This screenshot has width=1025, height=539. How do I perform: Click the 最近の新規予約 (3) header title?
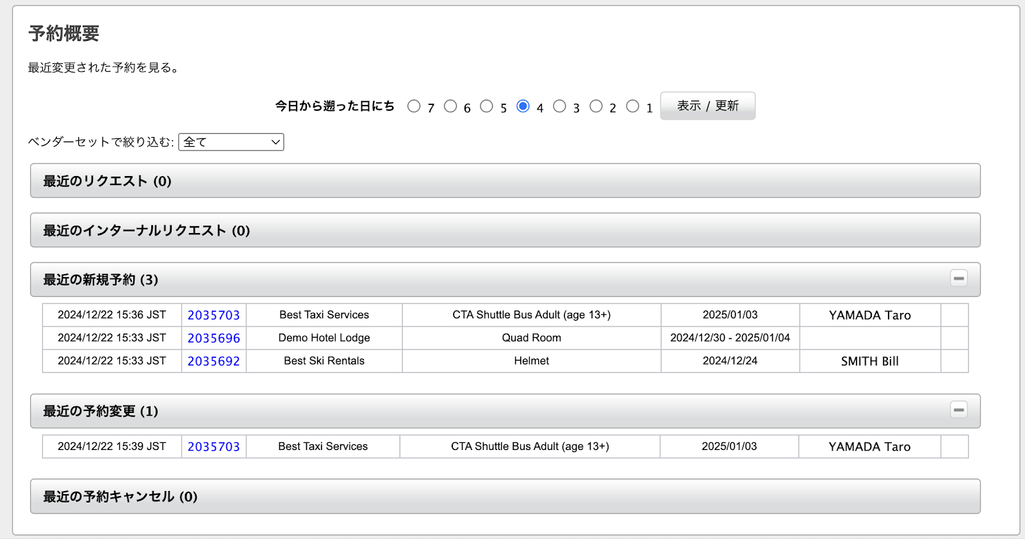tap(101, 280)
